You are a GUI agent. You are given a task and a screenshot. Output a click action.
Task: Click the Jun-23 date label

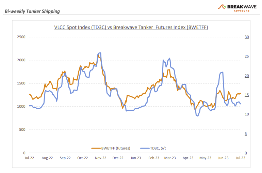pyautogui.click(x=223, y=158)
